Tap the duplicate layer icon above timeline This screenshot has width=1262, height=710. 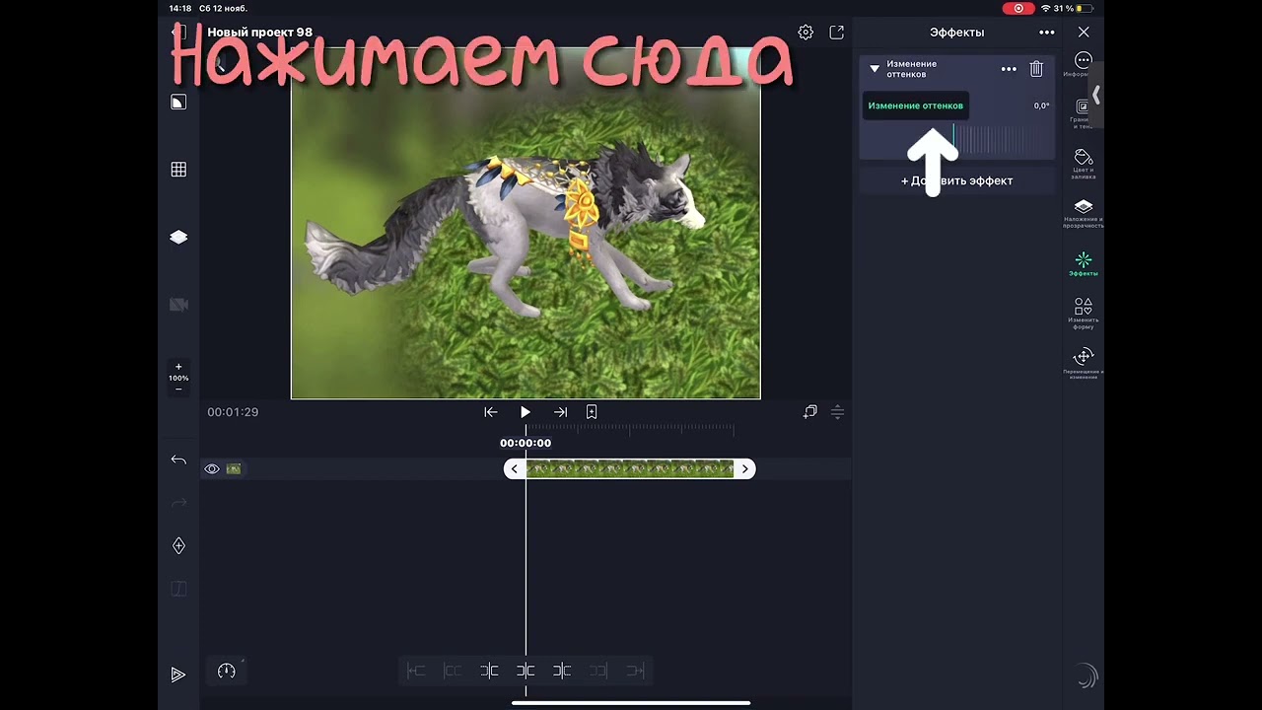coord(810,412)
